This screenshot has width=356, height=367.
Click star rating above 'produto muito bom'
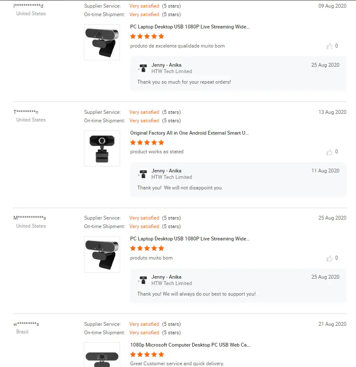[147, 248]
